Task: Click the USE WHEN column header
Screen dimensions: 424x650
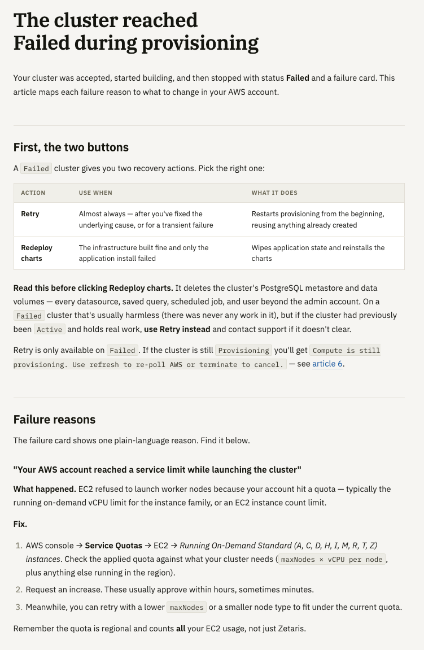Action: tap(95, 193)
